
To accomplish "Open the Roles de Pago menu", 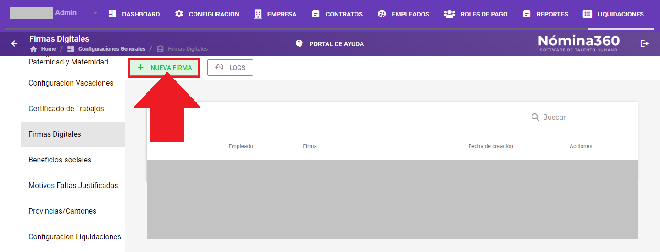I will [476, 14].
